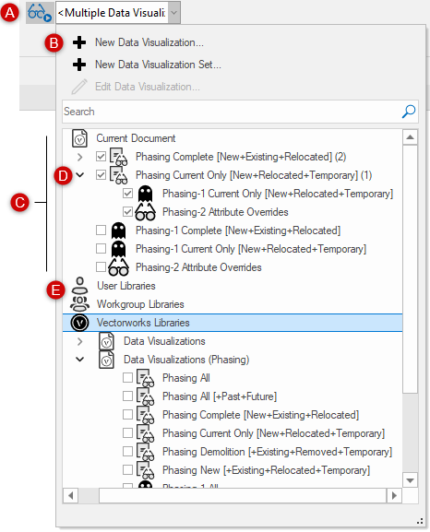Expand the Phasing Complete (2) set
The image size is (430, 532).
tap(80, 157)
